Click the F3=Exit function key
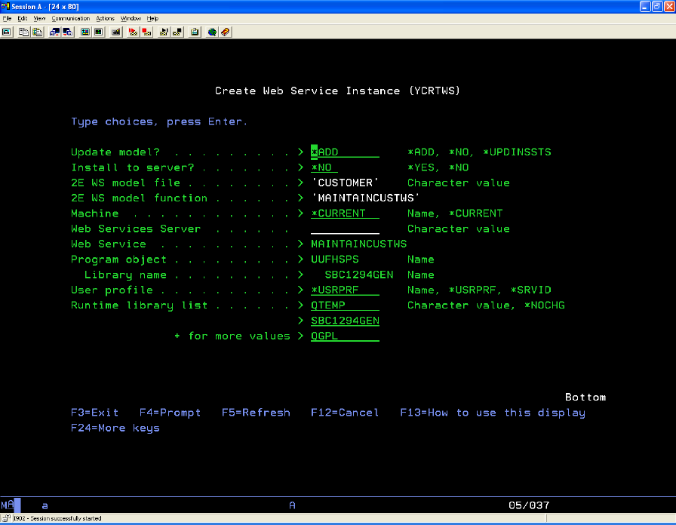The height and width of the screenshot is (525, 676). tap(94, 413)
